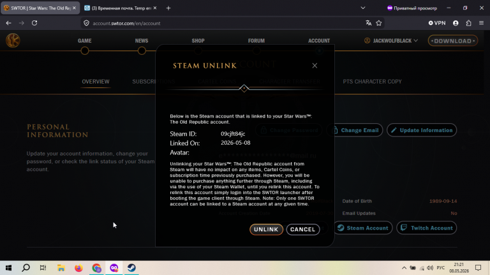
Task: Open the ACCOUNT navigation menu
Action: click(319, 41)
